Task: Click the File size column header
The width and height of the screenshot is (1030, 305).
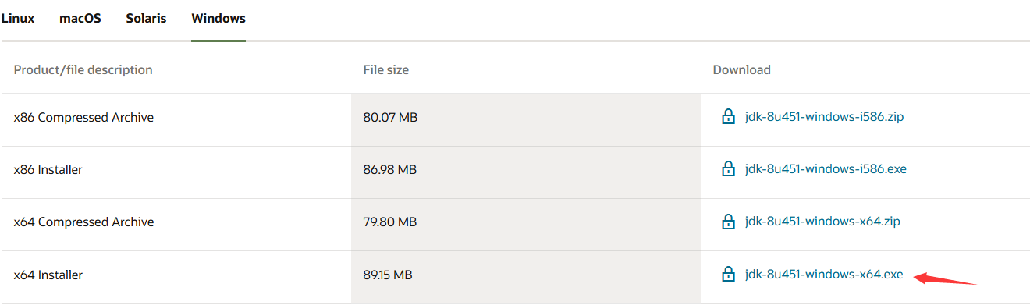Action: point(386,70)
